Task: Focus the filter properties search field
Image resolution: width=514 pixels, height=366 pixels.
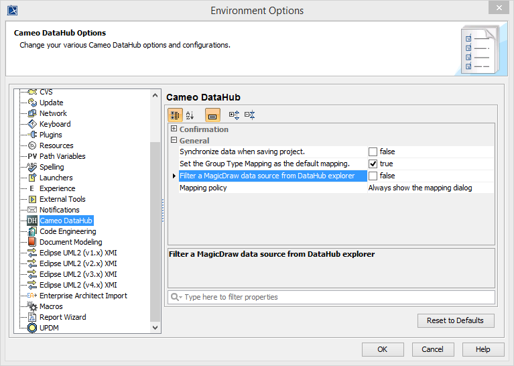Action: coord(335,297)
